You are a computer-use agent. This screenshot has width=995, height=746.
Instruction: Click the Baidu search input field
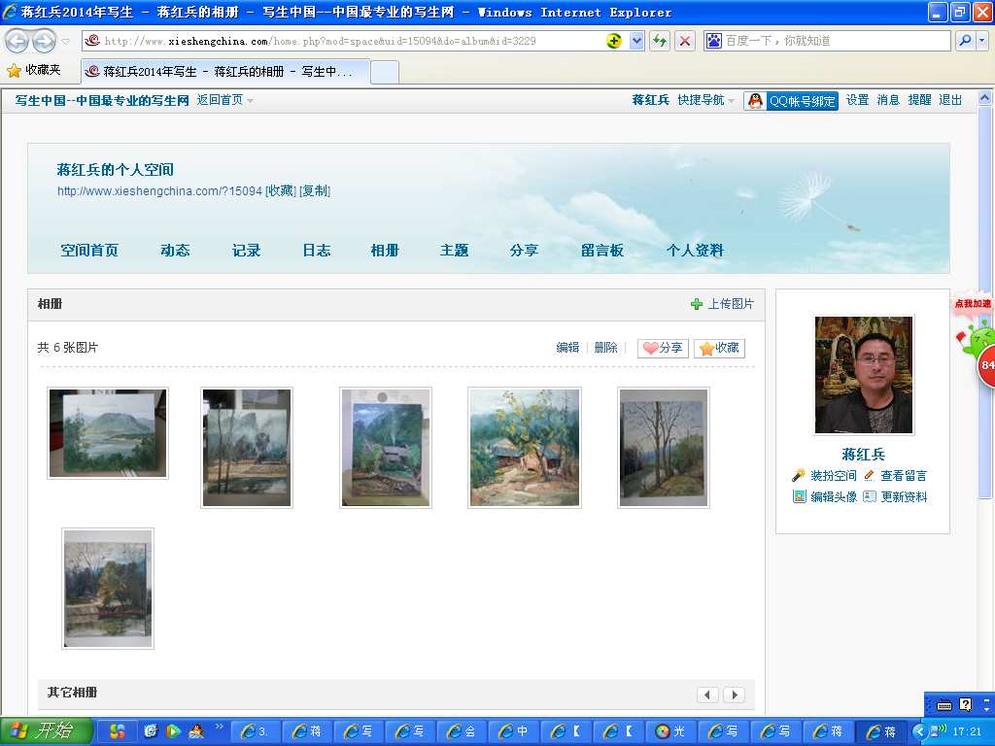click(x=836, y=41)
